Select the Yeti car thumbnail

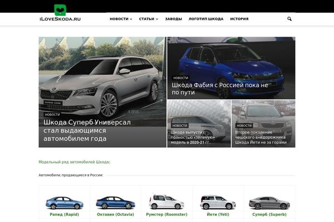(x=218, y=202)
